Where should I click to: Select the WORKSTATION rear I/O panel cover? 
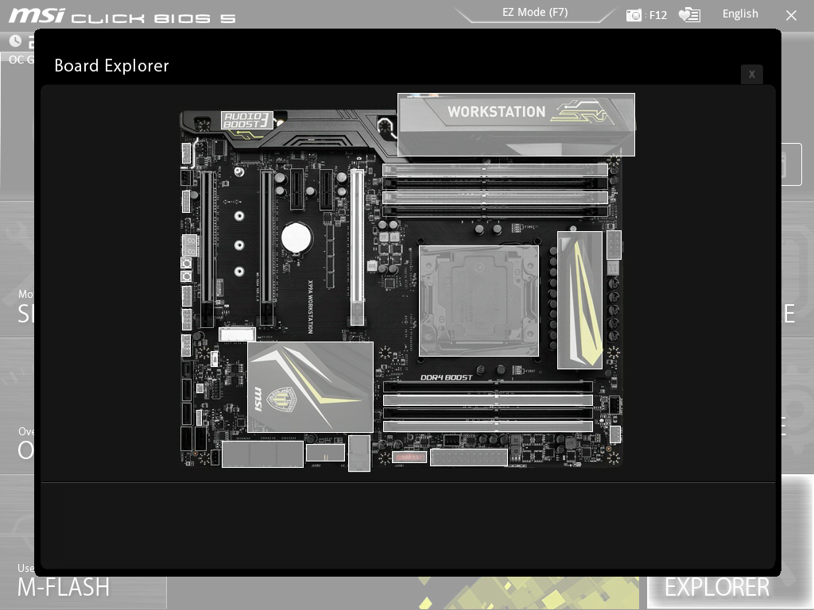[x=516, y=125]
